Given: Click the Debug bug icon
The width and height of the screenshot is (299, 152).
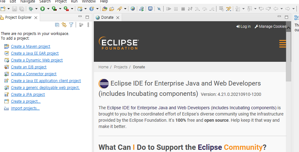Looking at the screenshot, I should tap(31, 9).
